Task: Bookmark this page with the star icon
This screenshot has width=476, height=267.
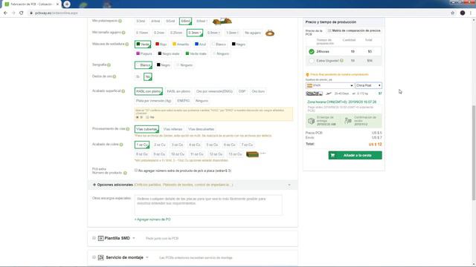Action: pos(453,13)
